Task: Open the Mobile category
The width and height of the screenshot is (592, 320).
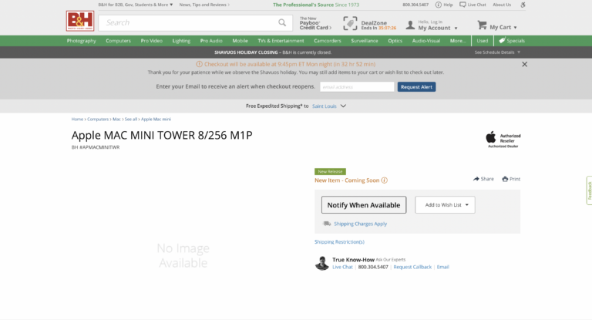Action: click(240, 41)
